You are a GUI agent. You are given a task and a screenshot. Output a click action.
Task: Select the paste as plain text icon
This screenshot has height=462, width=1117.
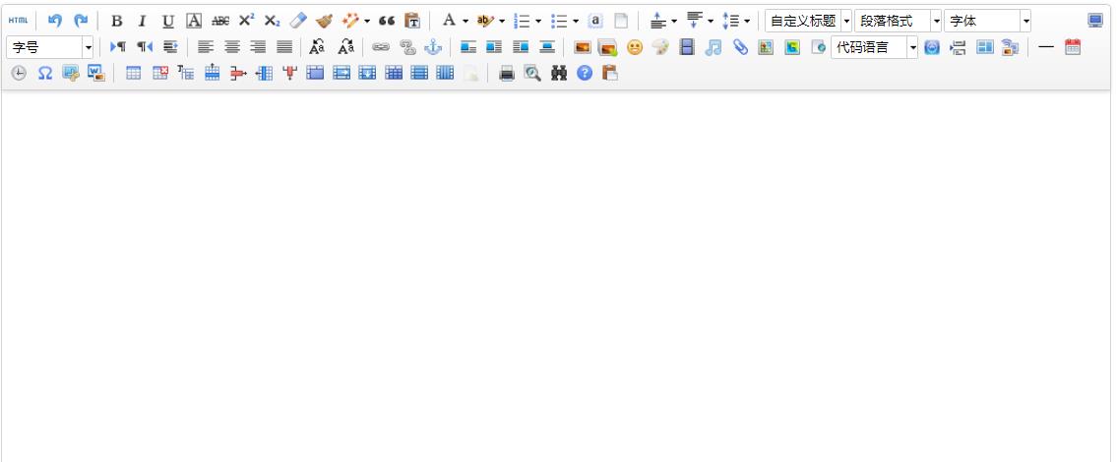(x=411, y=21)
